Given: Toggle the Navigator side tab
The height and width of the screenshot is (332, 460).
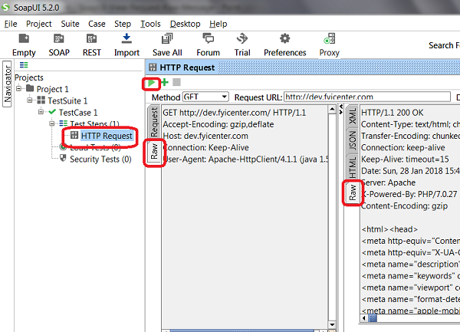Looking at the screenshot, I should tap(8, 84).
